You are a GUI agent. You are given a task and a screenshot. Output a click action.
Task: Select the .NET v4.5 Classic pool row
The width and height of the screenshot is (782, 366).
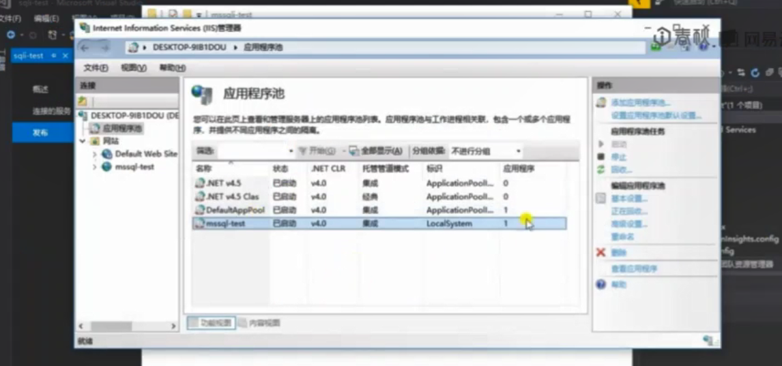coord(379,197)
